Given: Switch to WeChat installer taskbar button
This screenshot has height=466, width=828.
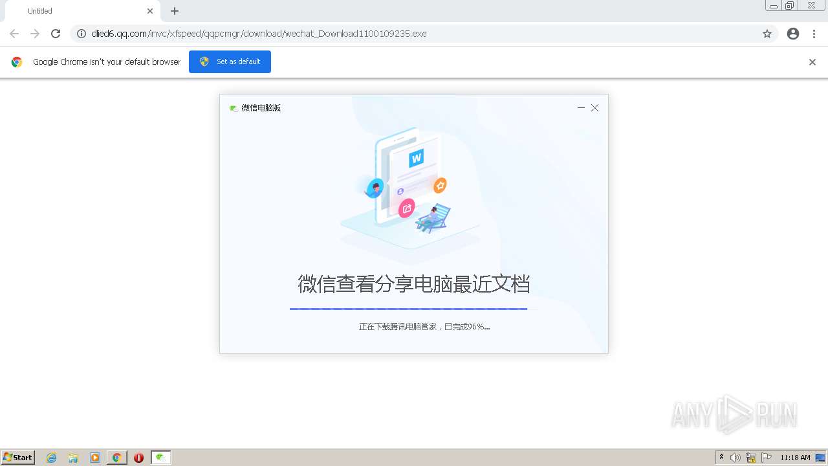Looking at the screenshot, I should [x=161, y=458].
